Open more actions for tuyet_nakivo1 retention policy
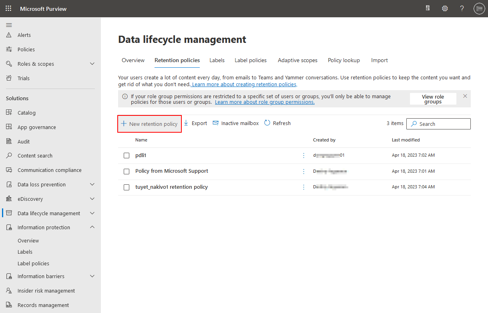Viewport: 488px width, 313px height. (303, 187)
